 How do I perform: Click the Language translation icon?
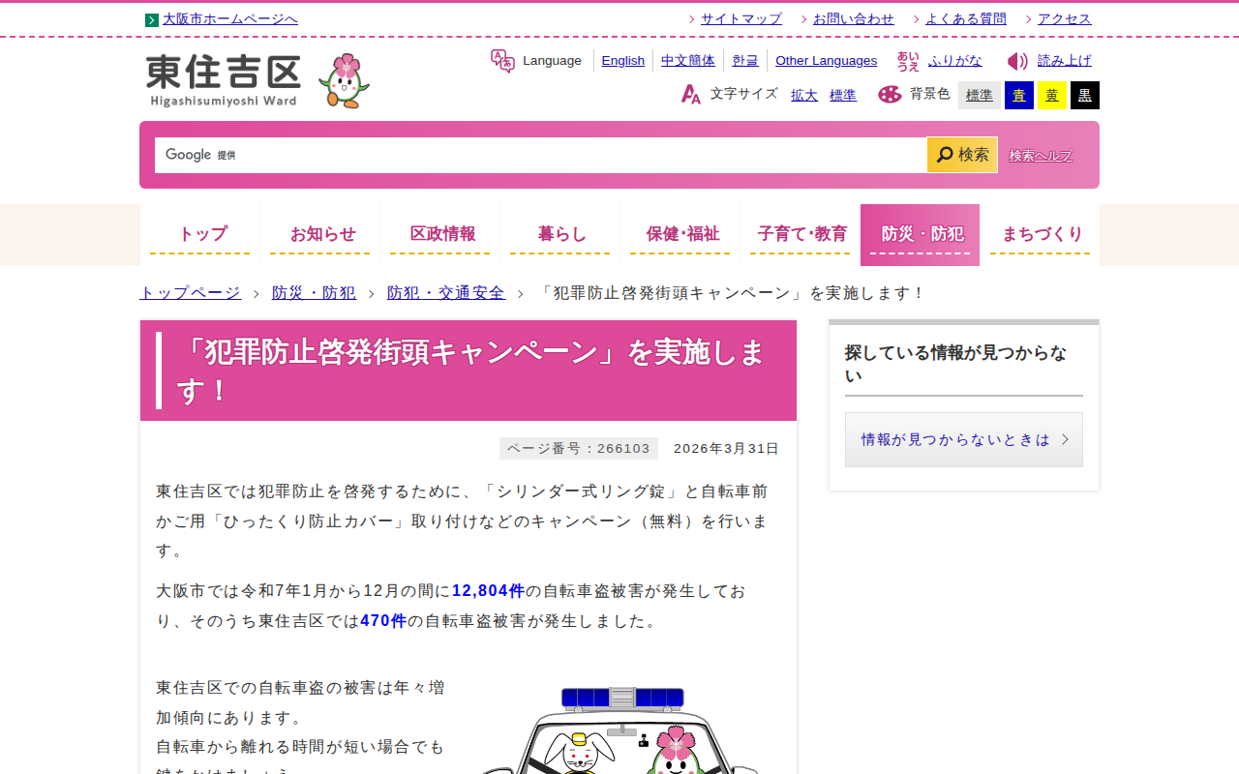tap(502, 61)
